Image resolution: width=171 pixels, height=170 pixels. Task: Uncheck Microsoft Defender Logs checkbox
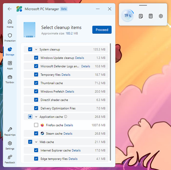click(36, 66)
